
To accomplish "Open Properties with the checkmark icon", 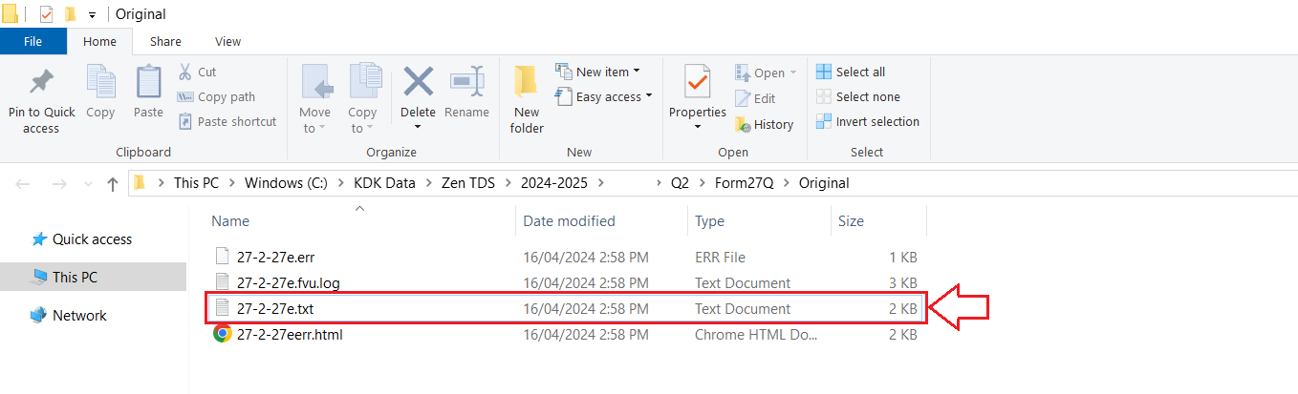I will pyautogui.click(x=698, y=82).
